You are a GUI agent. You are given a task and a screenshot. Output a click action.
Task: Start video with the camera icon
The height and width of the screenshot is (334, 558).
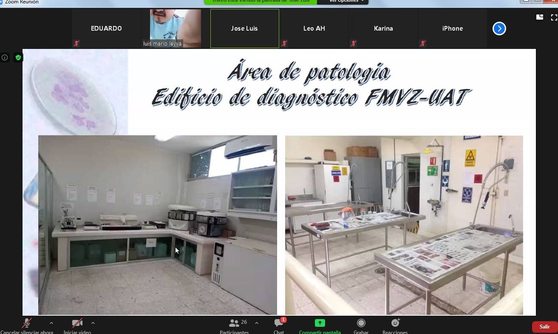[x=77, y=323]
